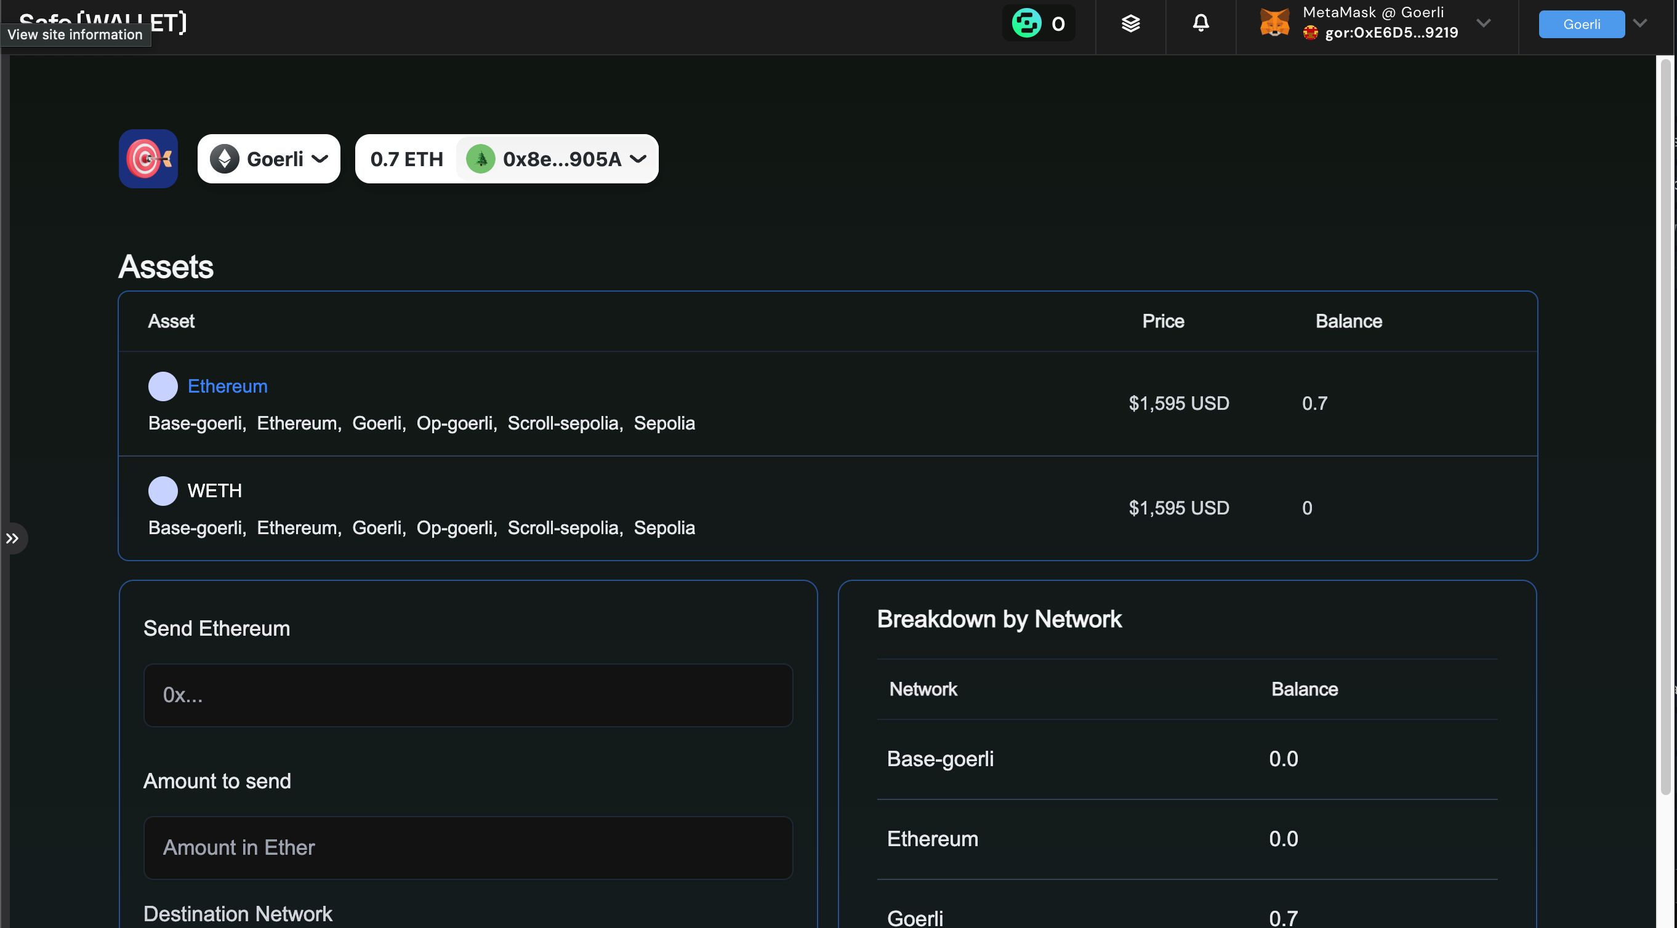Click the Price column header
Viewport: 1677px width, 928px height.
1163,321
